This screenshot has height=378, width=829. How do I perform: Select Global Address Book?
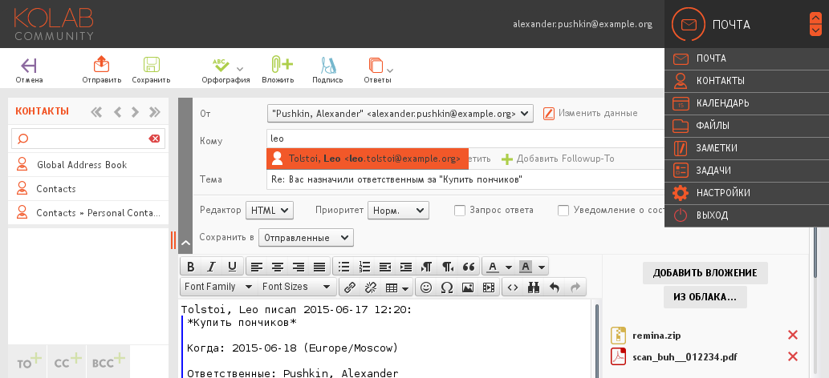[88, 165]
